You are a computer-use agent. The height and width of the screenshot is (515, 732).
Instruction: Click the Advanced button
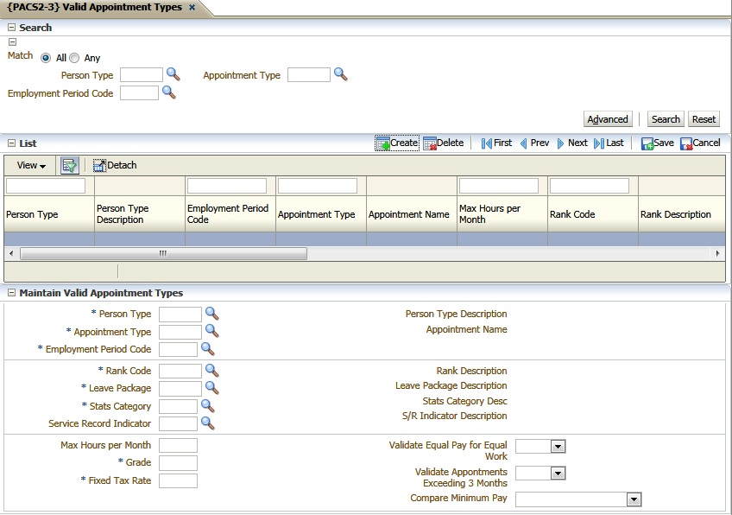coord(608,119)
